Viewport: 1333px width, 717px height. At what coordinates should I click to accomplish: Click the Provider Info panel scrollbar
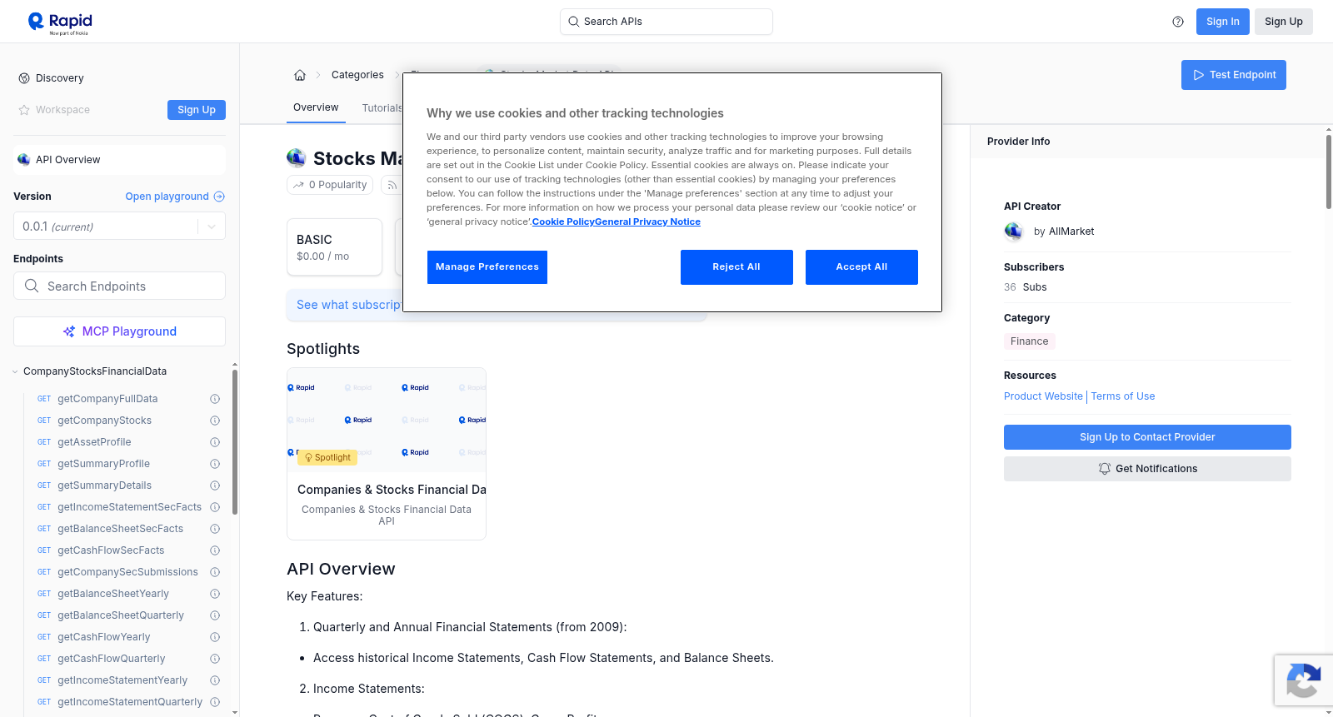coord(1329,172)
